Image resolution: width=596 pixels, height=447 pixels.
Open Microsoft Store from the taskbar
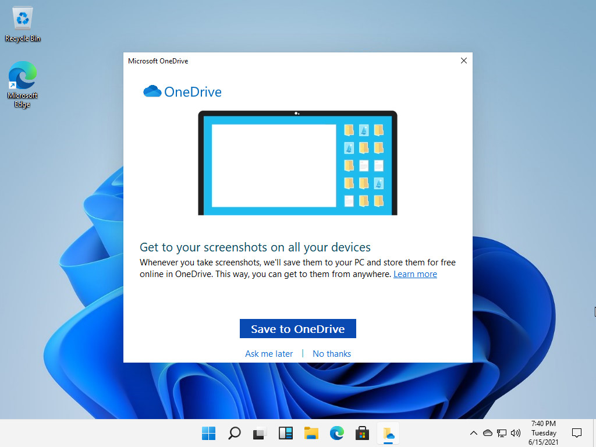pos(362,433)
